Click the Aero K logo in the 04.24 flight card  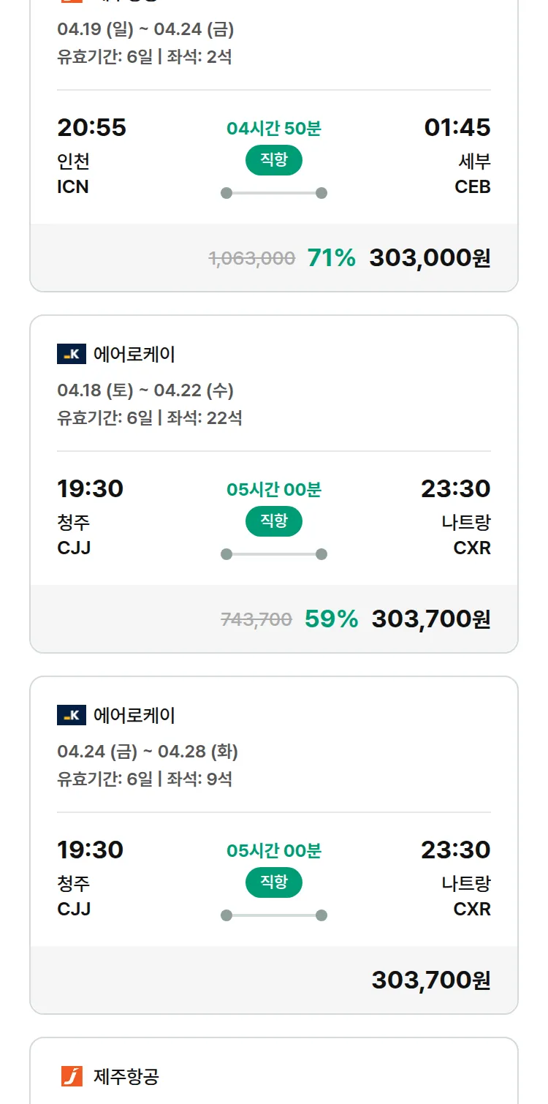(x=72, y=716)
